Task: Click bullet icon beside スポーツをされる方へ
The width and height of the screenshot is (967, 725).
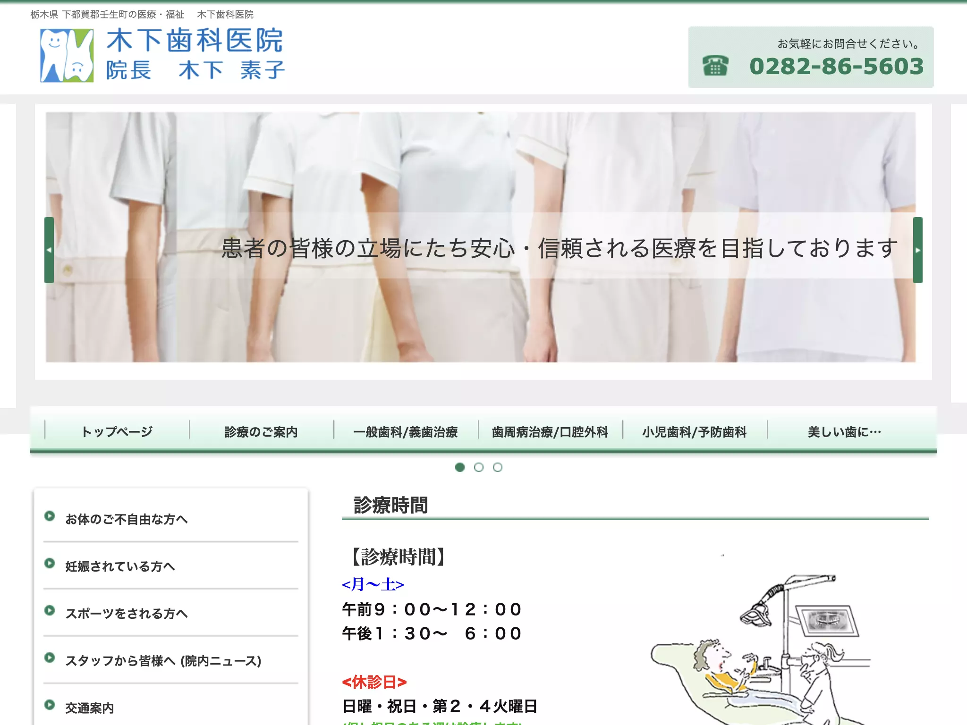Action: (50, 610)
